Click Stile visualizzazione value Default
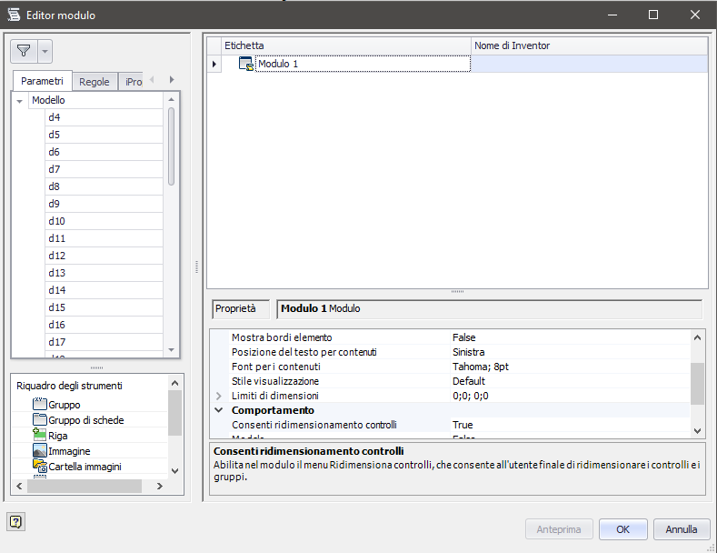 (x=469, y=381)
